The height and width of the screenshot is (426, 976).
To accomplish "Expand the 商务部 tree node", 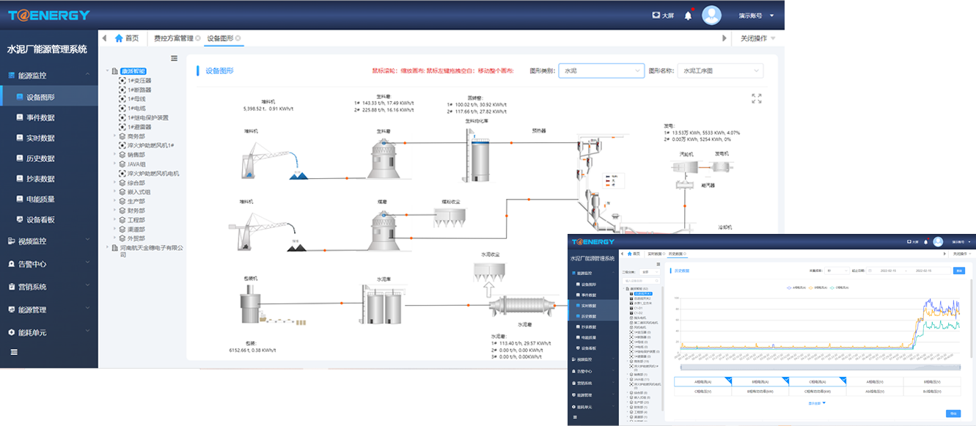I will [x=114, y=136].
